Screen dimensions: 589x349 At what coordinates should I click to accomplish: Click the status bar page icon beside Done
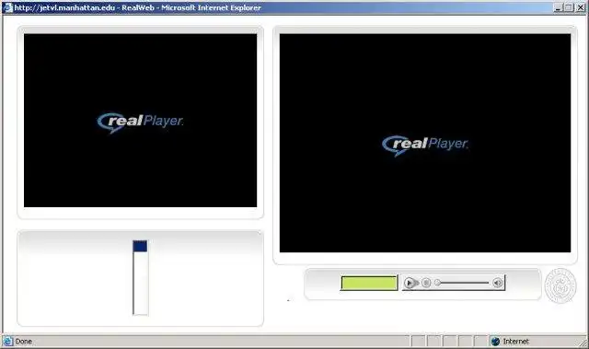point(7,341)
